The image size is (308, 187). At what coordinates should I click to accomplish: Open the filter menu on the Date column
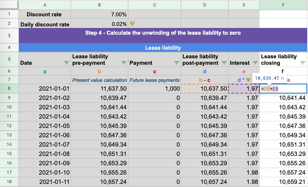click(x=66, y=62)
